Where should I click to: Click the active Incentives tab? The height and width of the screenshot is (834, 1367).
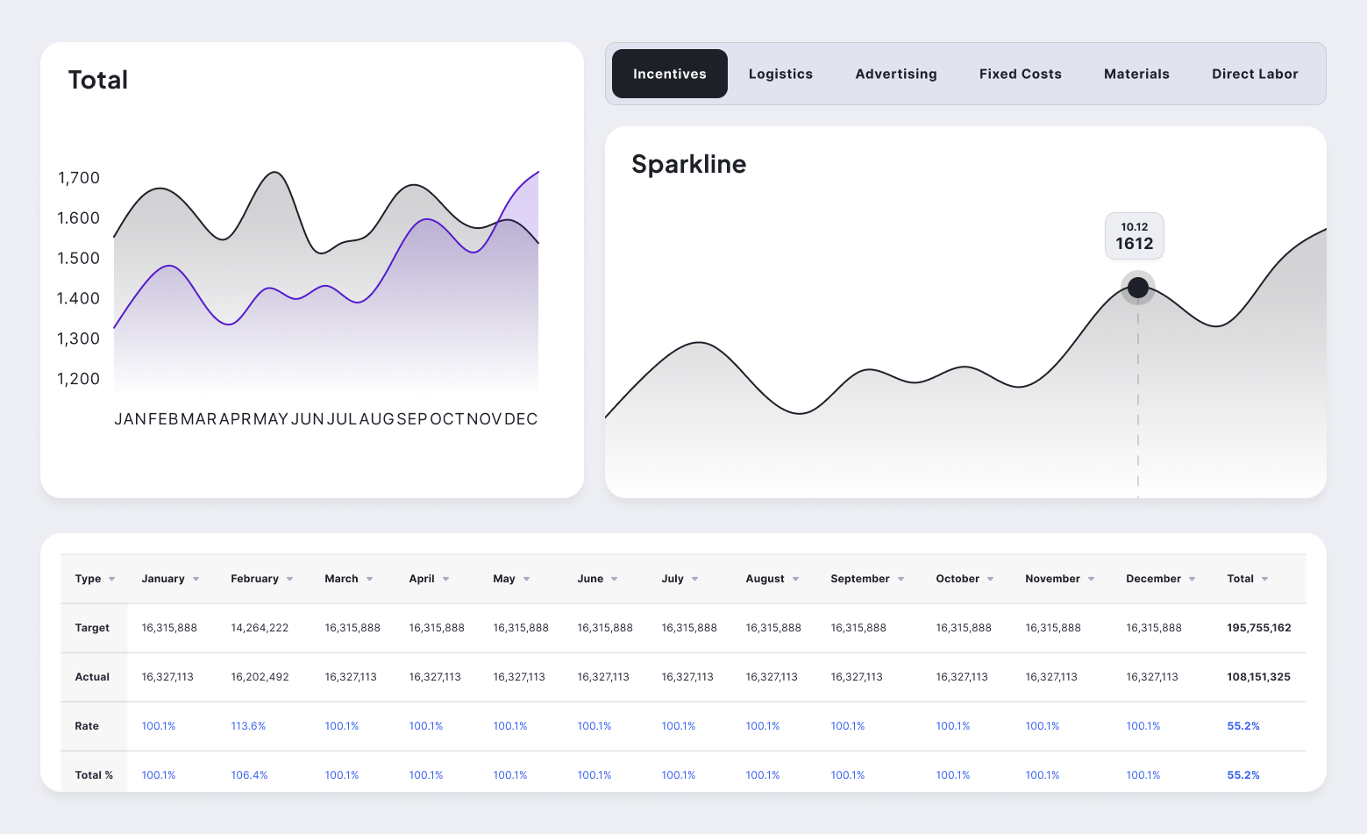click(x=669, y=74)
